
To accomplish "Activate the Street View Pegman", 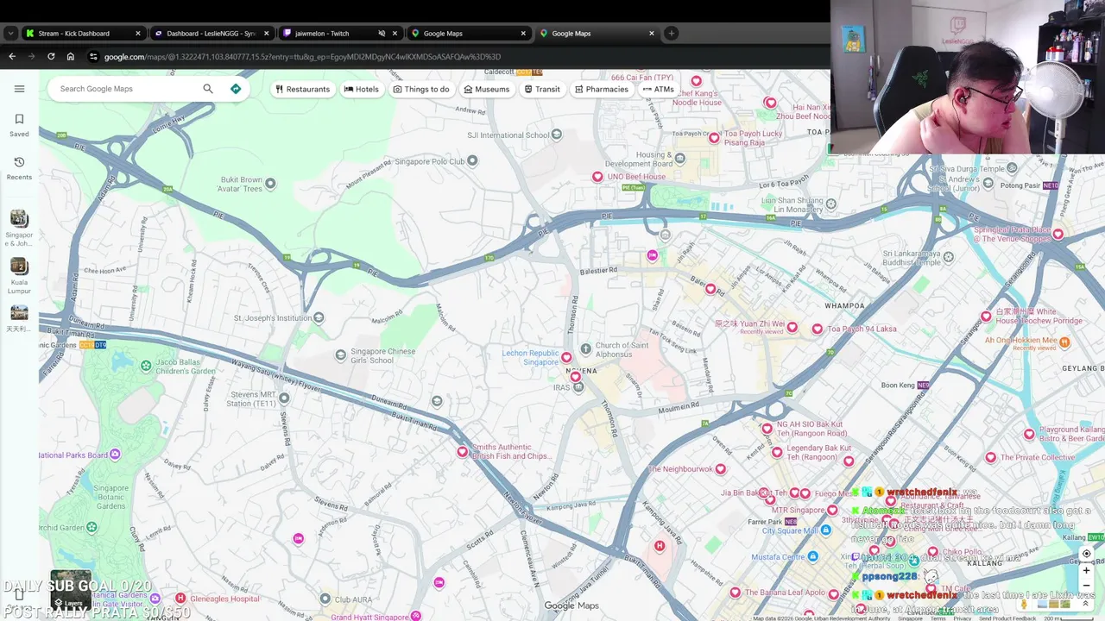I will point(1025,604).
